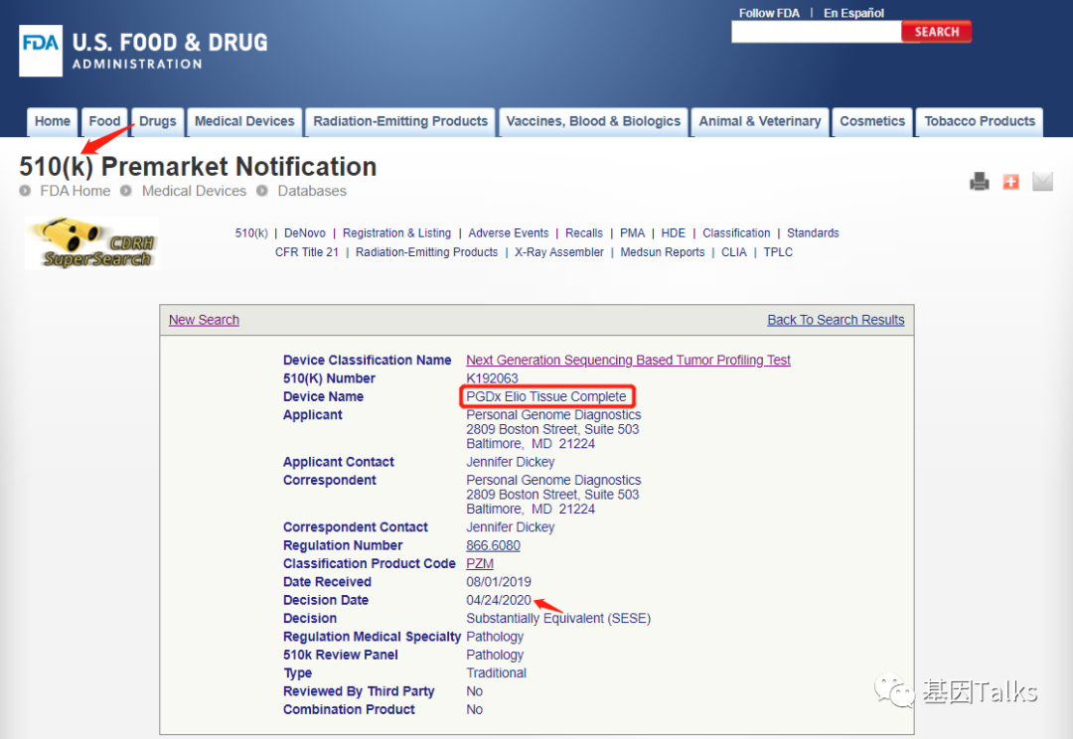Open the Next Generation Sequencing classification link
This screenshot has height=739, width=1073.
click(628, 361)
